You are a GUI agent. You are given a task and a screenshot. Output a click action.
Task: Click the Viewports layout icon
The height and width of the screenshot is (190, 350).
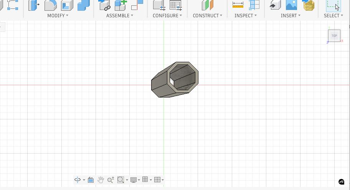[157, 180]
